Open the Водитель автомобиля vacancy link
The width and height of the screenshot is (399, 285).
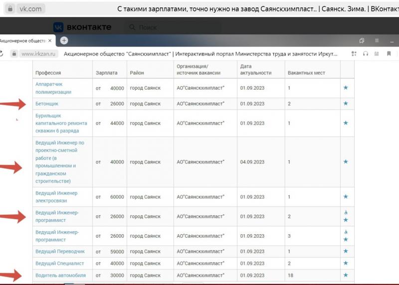coord(60,276)
